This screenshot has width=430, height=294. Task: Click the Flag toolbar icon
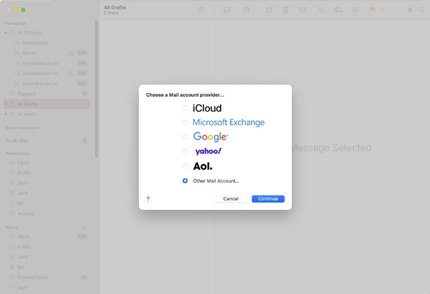click(x=372, y=10)
